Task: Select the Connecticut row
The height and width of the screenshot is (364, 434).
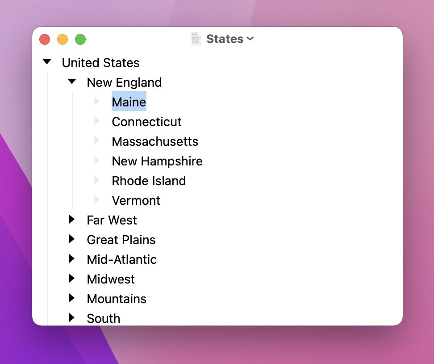Action: (x=147, y=122)
